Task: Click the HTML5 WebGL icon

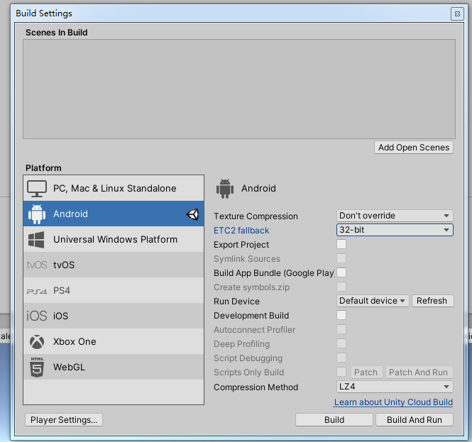Action: [x=37, y=367]
